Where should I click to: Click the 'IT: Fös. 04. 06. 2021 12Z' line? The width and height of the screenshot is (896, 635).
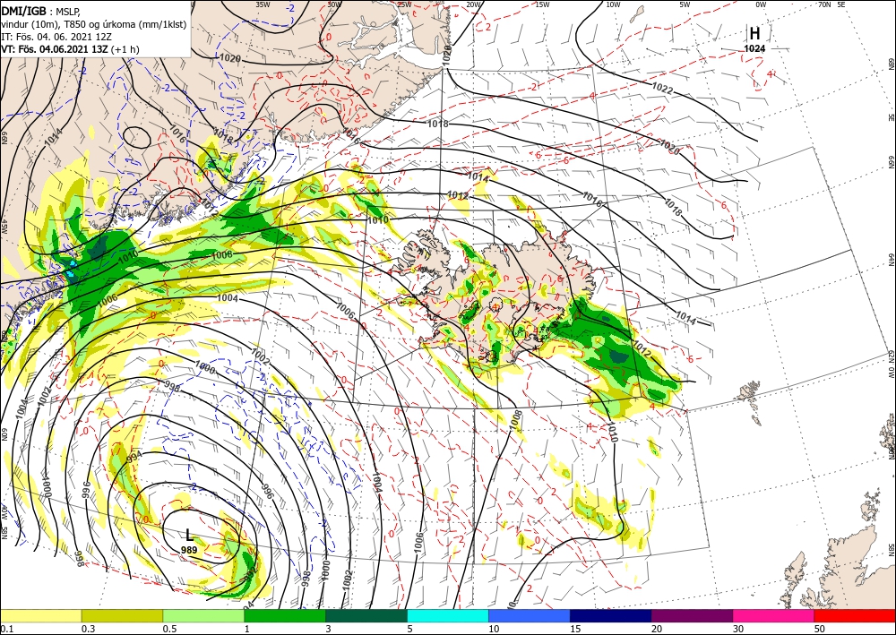(x=56, y=37)
